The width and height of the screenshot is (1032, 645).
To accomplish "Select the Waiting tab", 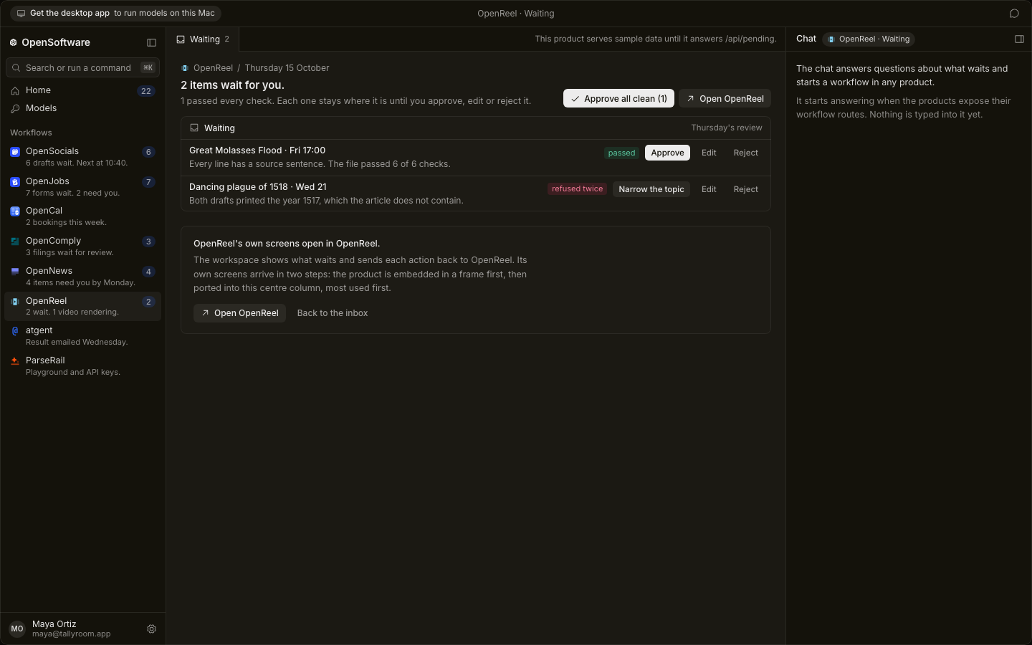I will [203, 39].
